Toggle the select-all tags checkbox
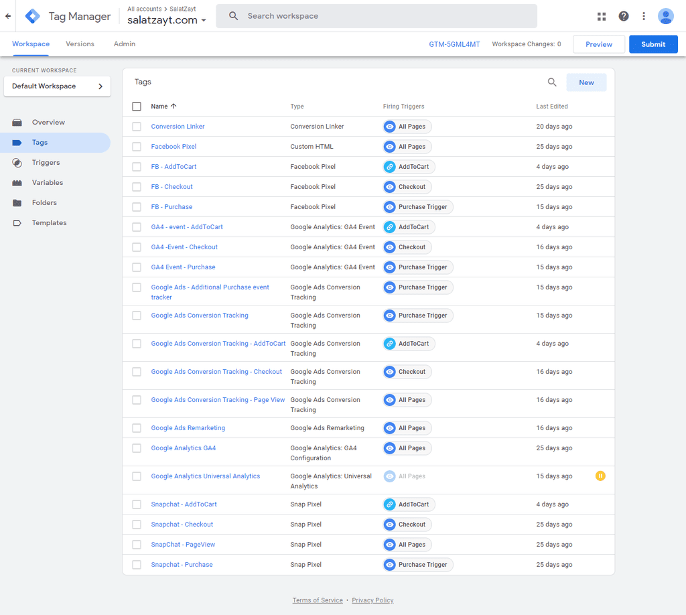This screenshot has width=686, height=615. pos(137,107)
